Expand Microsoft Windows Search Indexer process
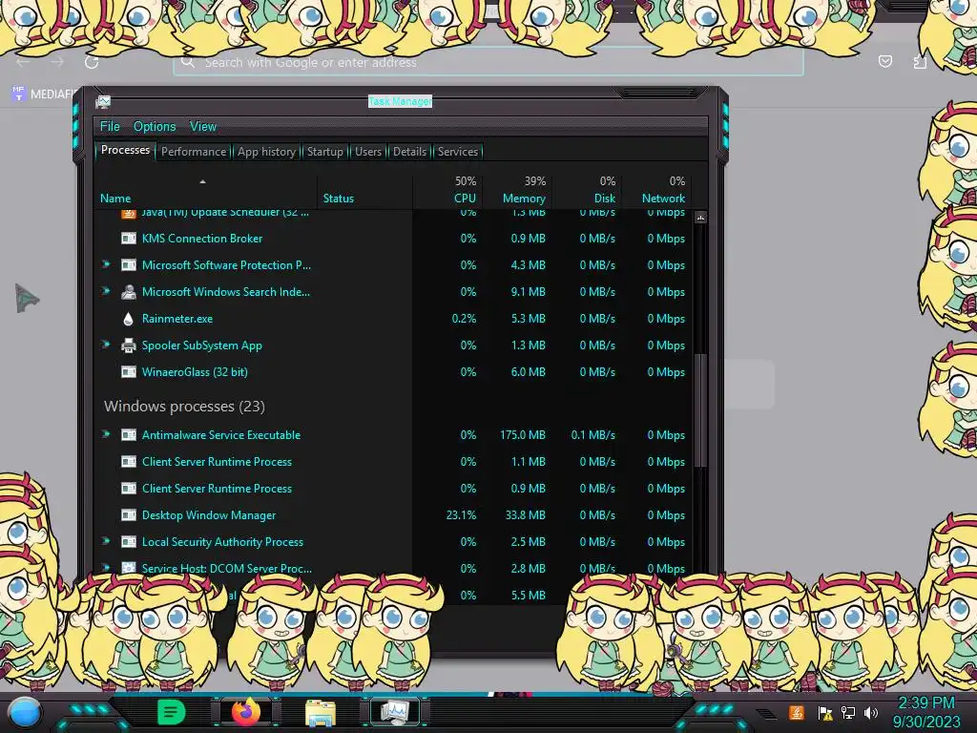The image size is (977, 733). pos(106,291)
